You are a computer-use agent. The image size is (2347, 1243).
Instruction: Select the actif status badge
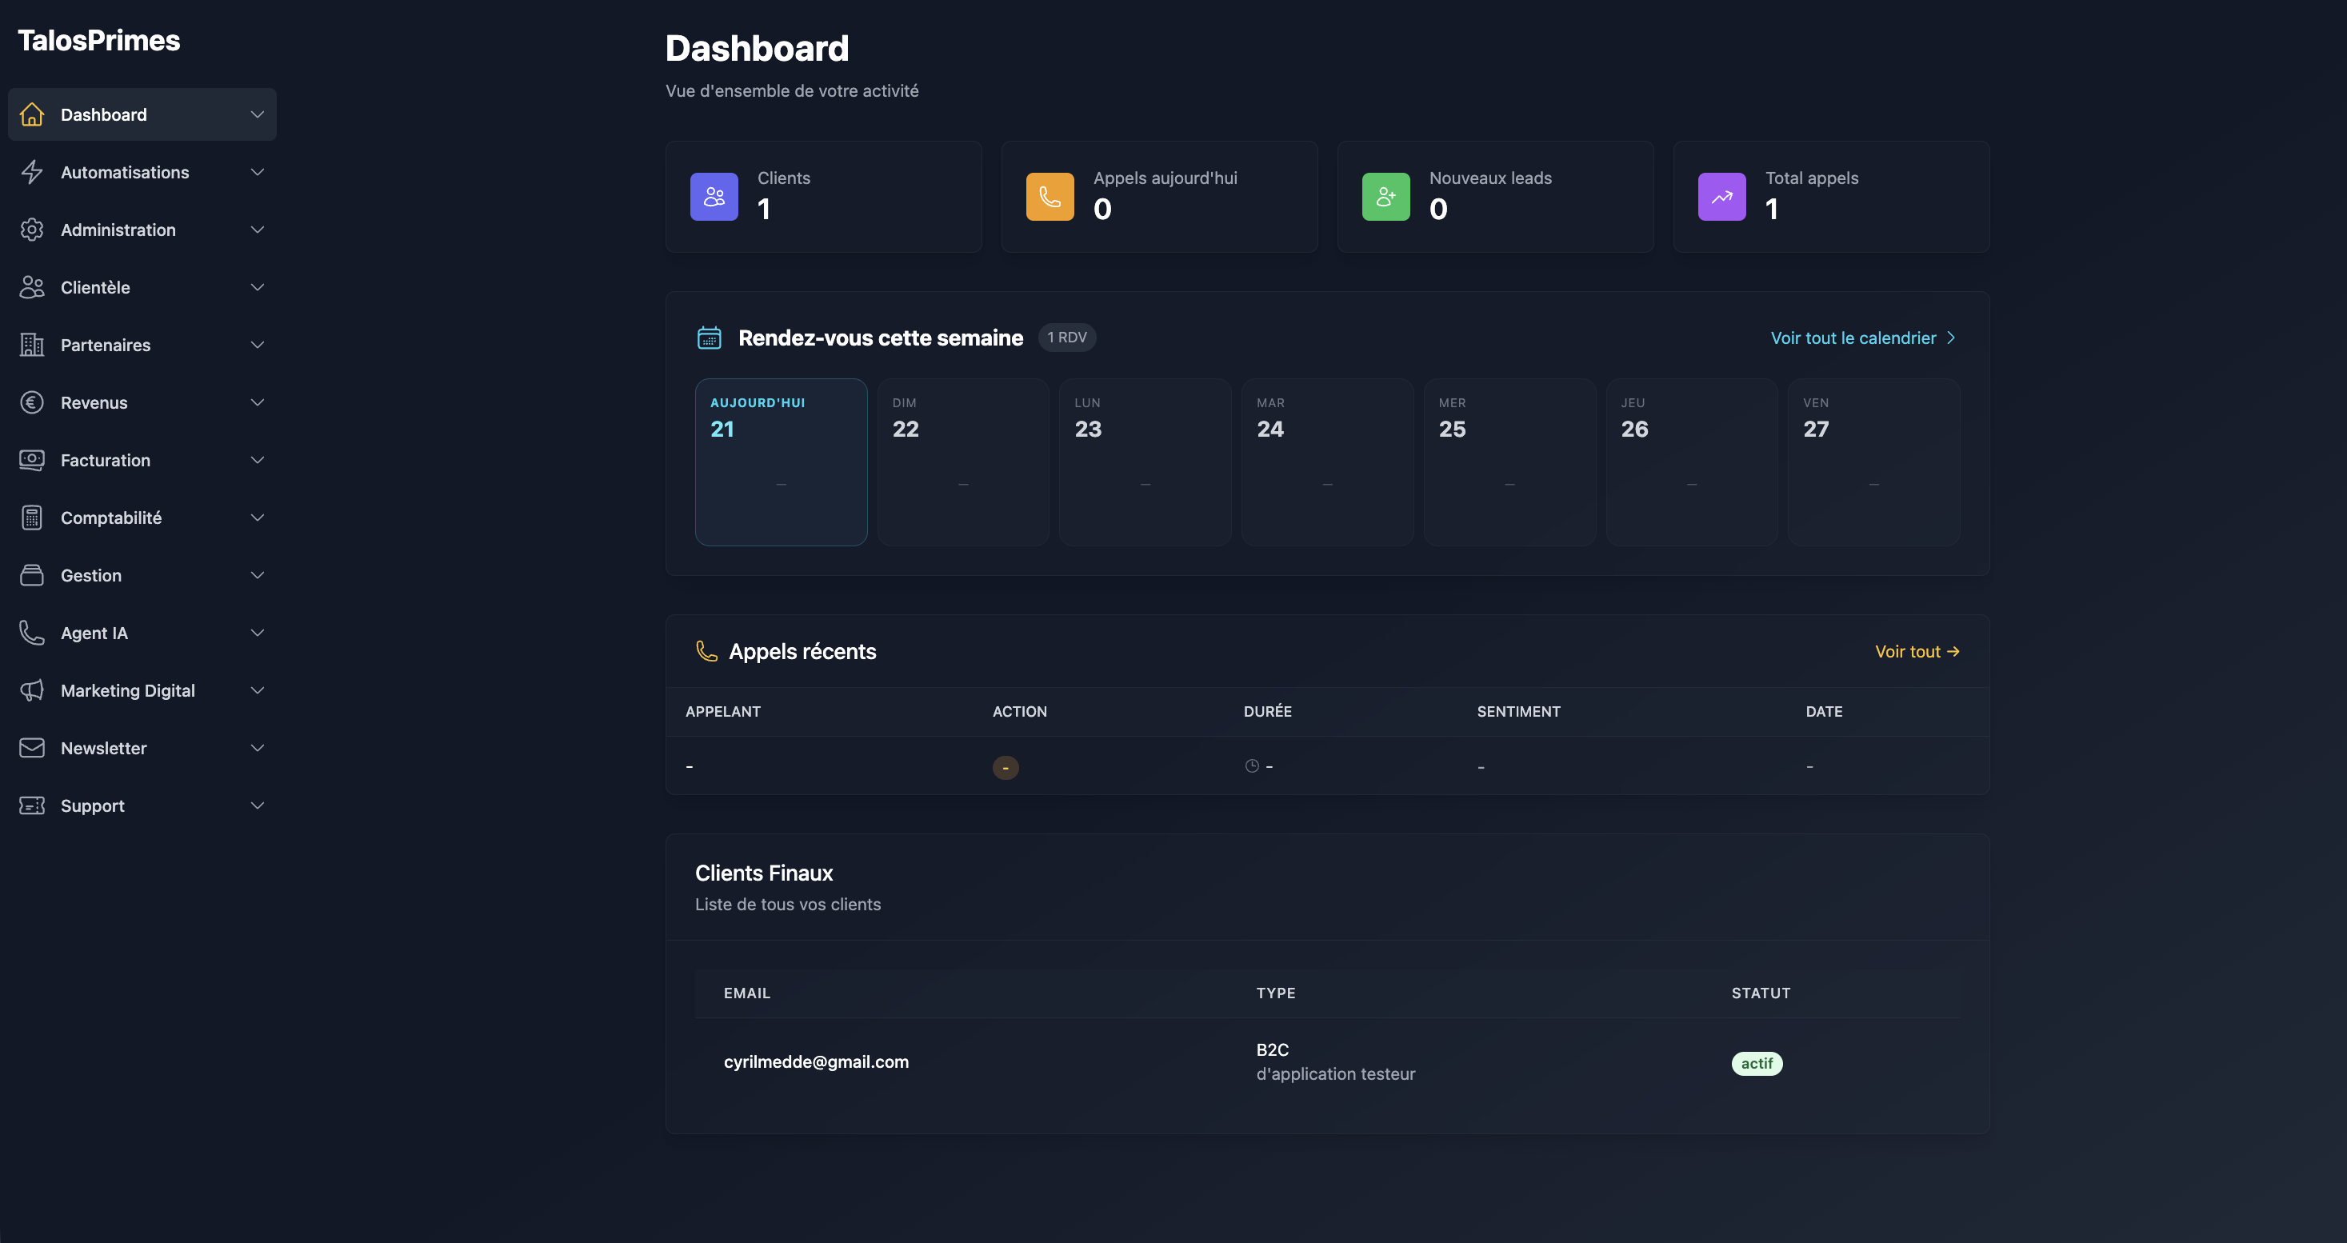1757,1062
